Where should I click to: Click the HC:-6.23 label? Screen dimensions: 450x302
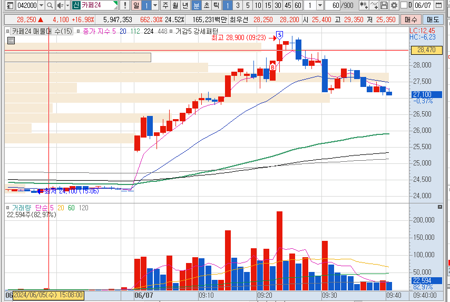point(423,37)
